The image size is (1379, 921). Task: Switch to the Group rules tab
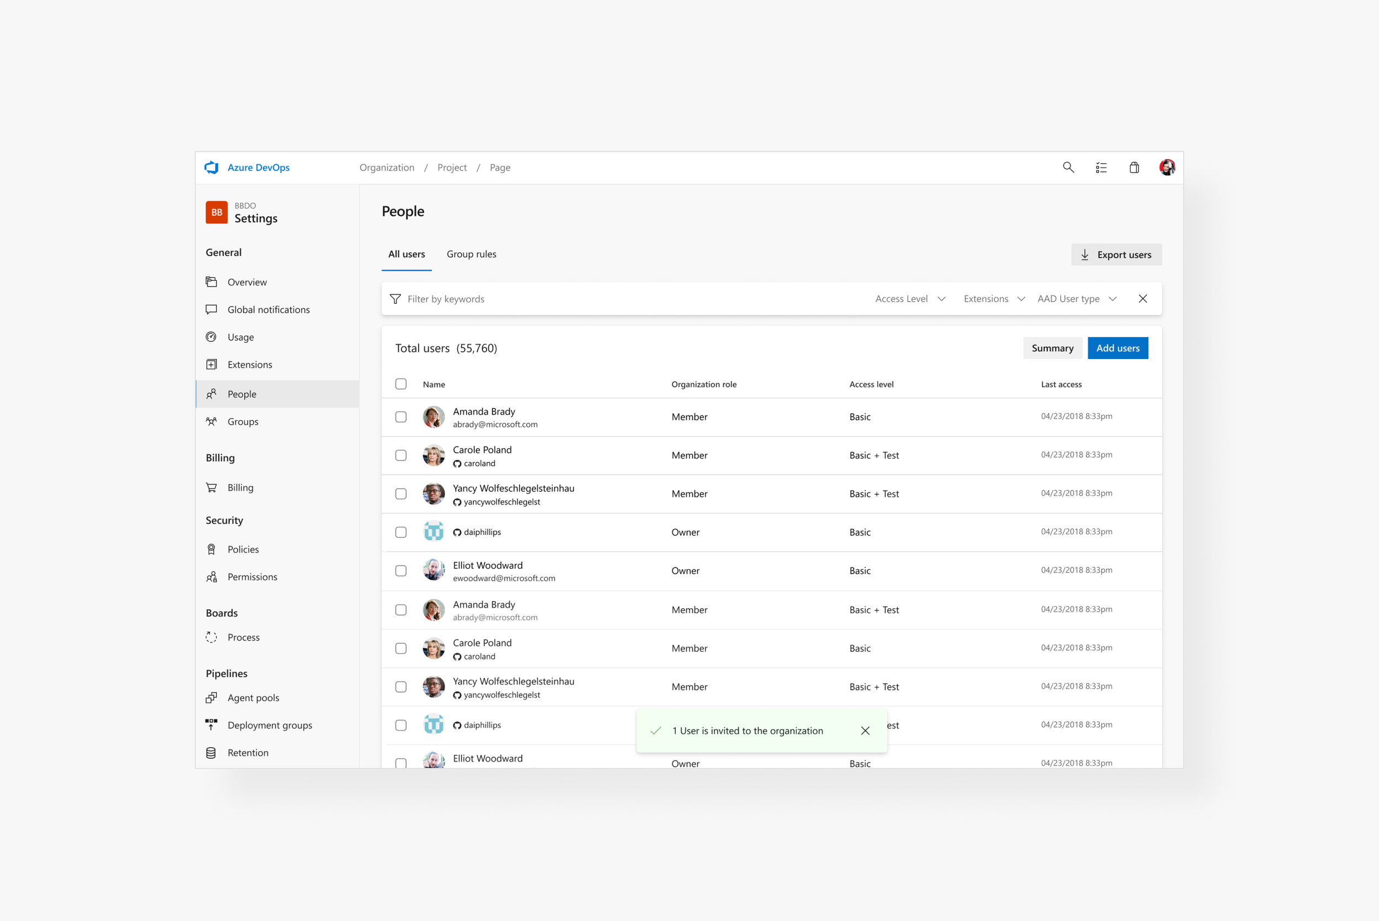pos(472,254)
